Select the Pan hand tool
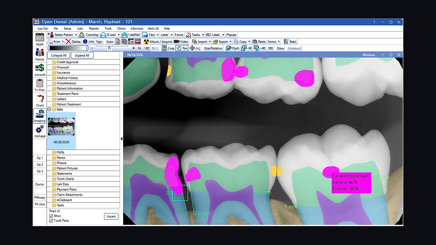This screenshot has height=245, width=436. click(182, 48)
